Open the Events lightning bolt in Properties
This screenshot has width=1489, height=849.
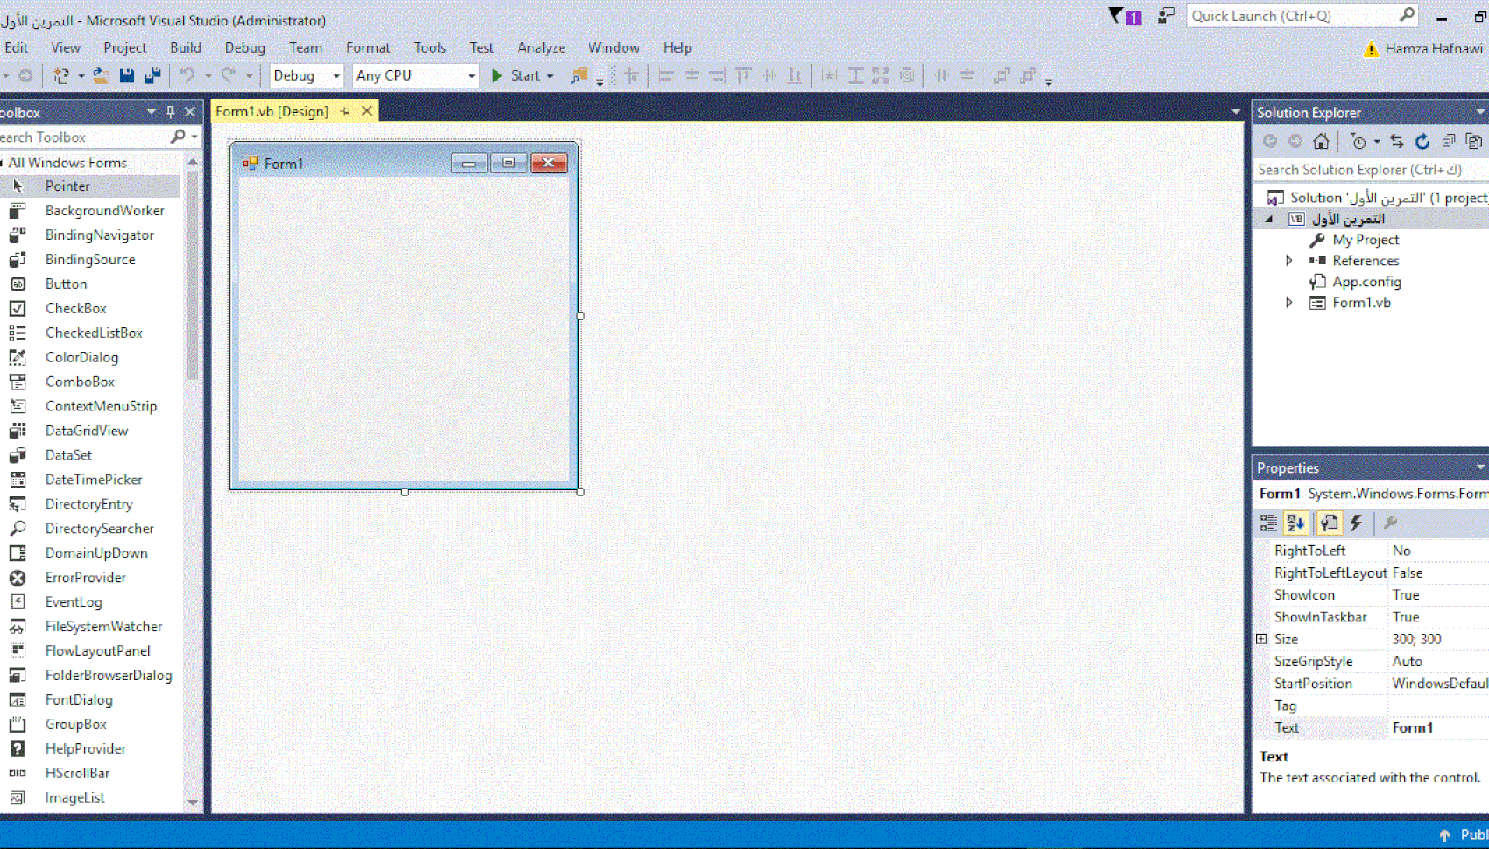pyautogui.click(x=1356, y=523)
